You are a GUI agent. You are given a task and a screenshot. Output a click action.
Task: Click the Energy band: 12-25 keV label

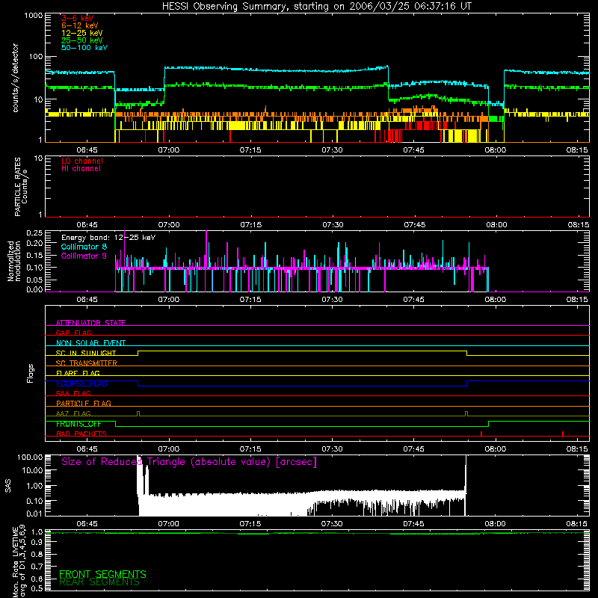108,238
